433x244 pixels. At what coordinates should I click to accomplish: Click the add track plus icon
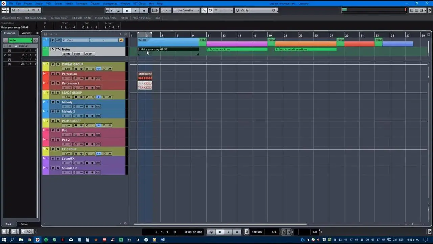(x=120, y=34)
